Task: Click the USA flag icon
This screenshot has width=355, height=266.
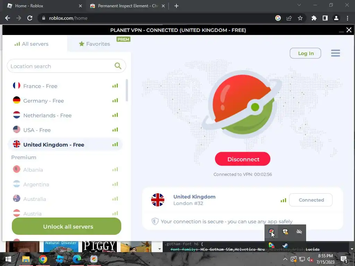Action: click(17, 130)
